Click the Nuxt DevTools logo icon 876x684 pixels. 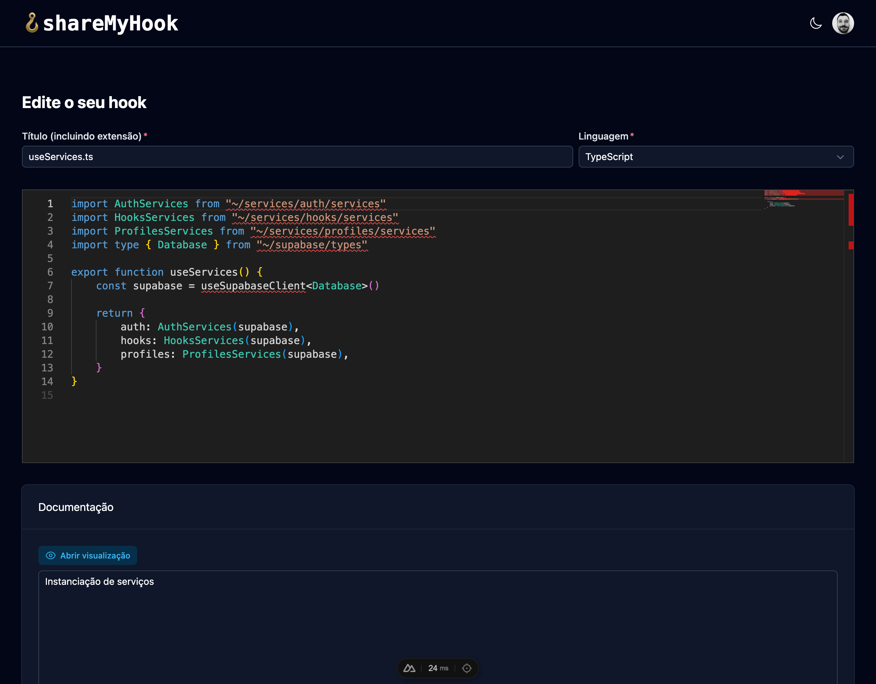pyautogui.click(x=409, y=668)
